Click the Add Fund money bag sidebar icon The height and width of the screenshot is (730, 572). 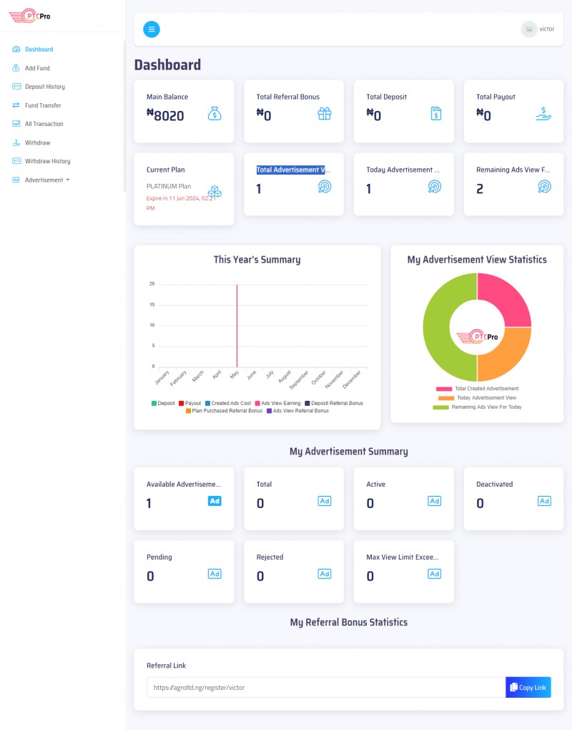16,68
